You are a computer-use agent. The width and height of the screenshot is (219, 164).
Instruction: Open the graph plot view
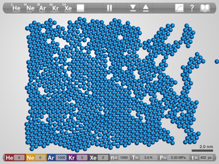179,8
